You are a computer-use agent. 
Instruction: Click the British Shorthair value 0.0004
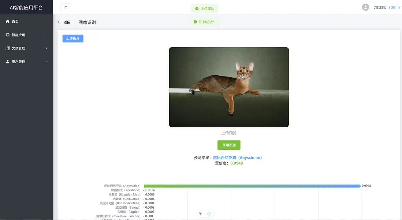[x=150, y=203]
